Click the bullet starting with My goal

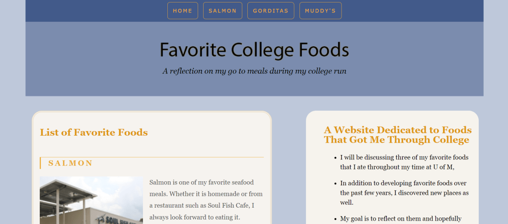pos(401,219)
